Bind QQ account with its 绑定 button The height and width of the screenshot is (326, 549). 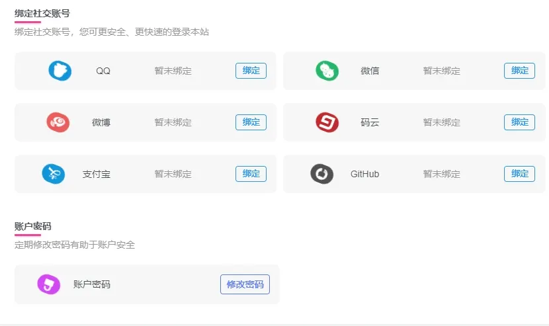coord(251,71)
